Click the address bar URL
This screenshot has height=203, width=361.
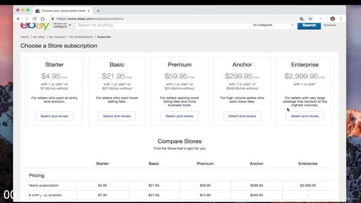coord(90,19)
